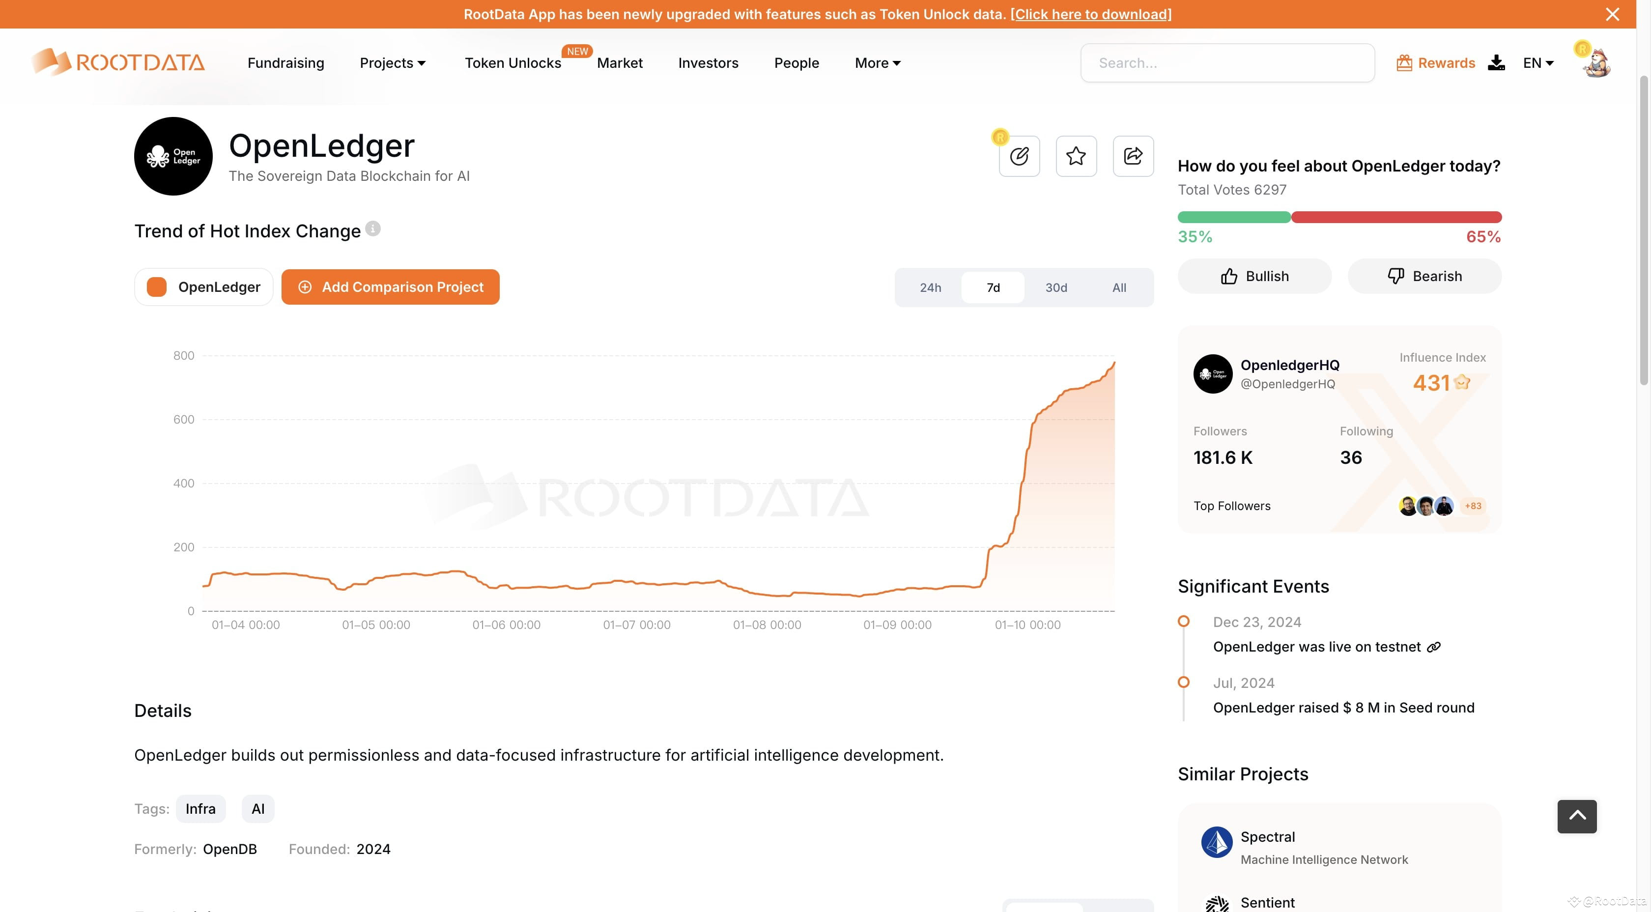Open the EN language selector
Viewport: 1651px width, 912px height.
click(1538, 62)
